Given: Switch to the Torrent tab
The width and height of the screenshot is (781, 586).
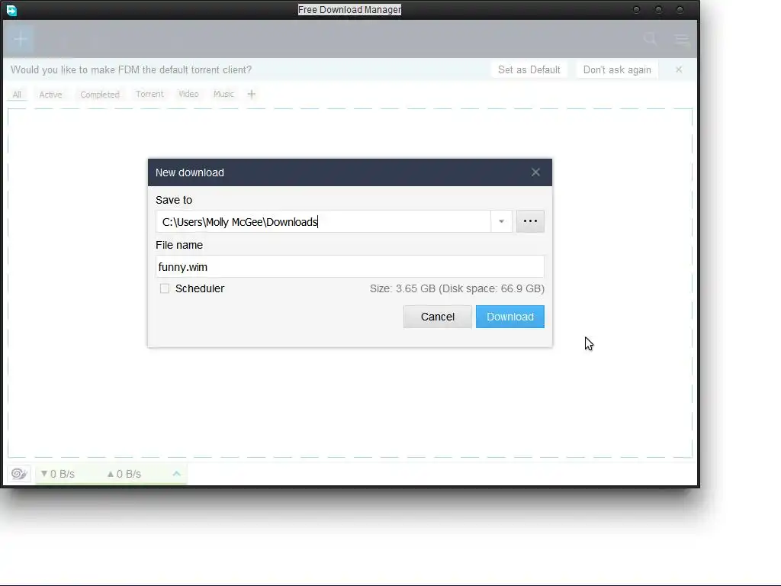Looking at the screenshot, I should (x=149, y=94).
